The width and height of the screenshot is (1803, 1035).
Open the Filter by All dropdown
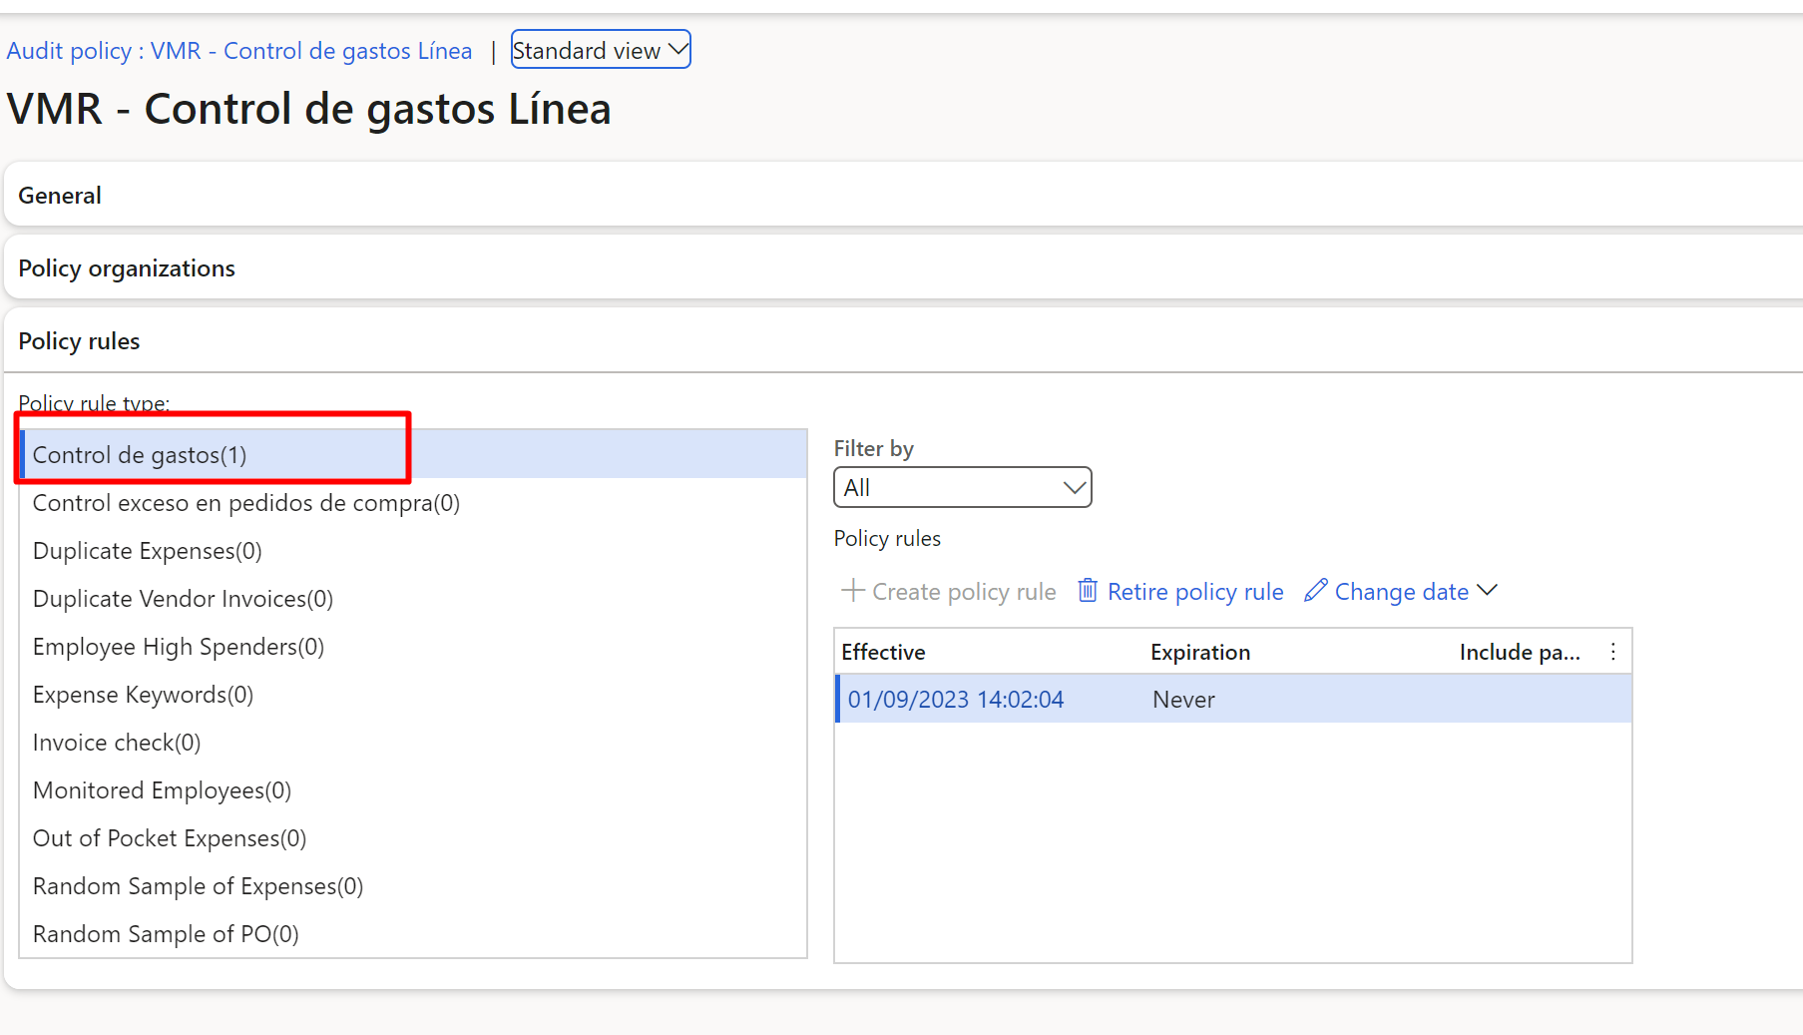(963, 488)
